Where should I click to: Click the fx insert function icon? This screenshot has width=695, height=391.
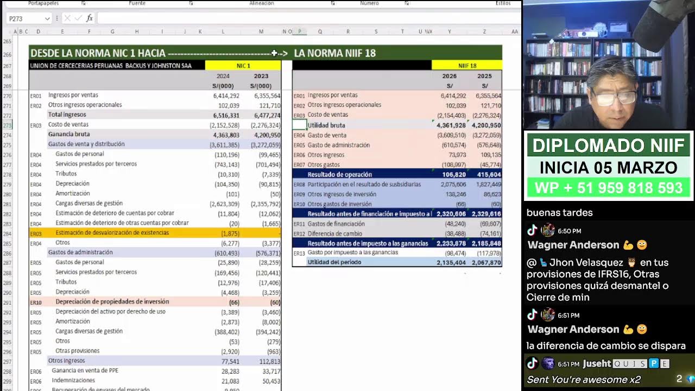click(90, 18)
